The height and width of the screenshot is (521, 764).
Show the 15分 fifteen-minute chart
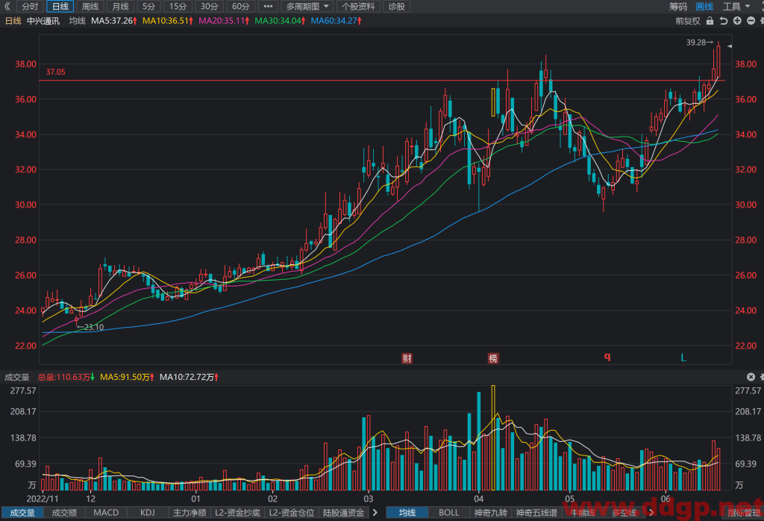(x=178, y=6)
